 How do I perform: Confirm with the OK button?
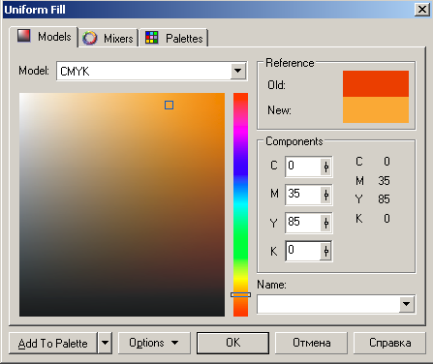232,343
